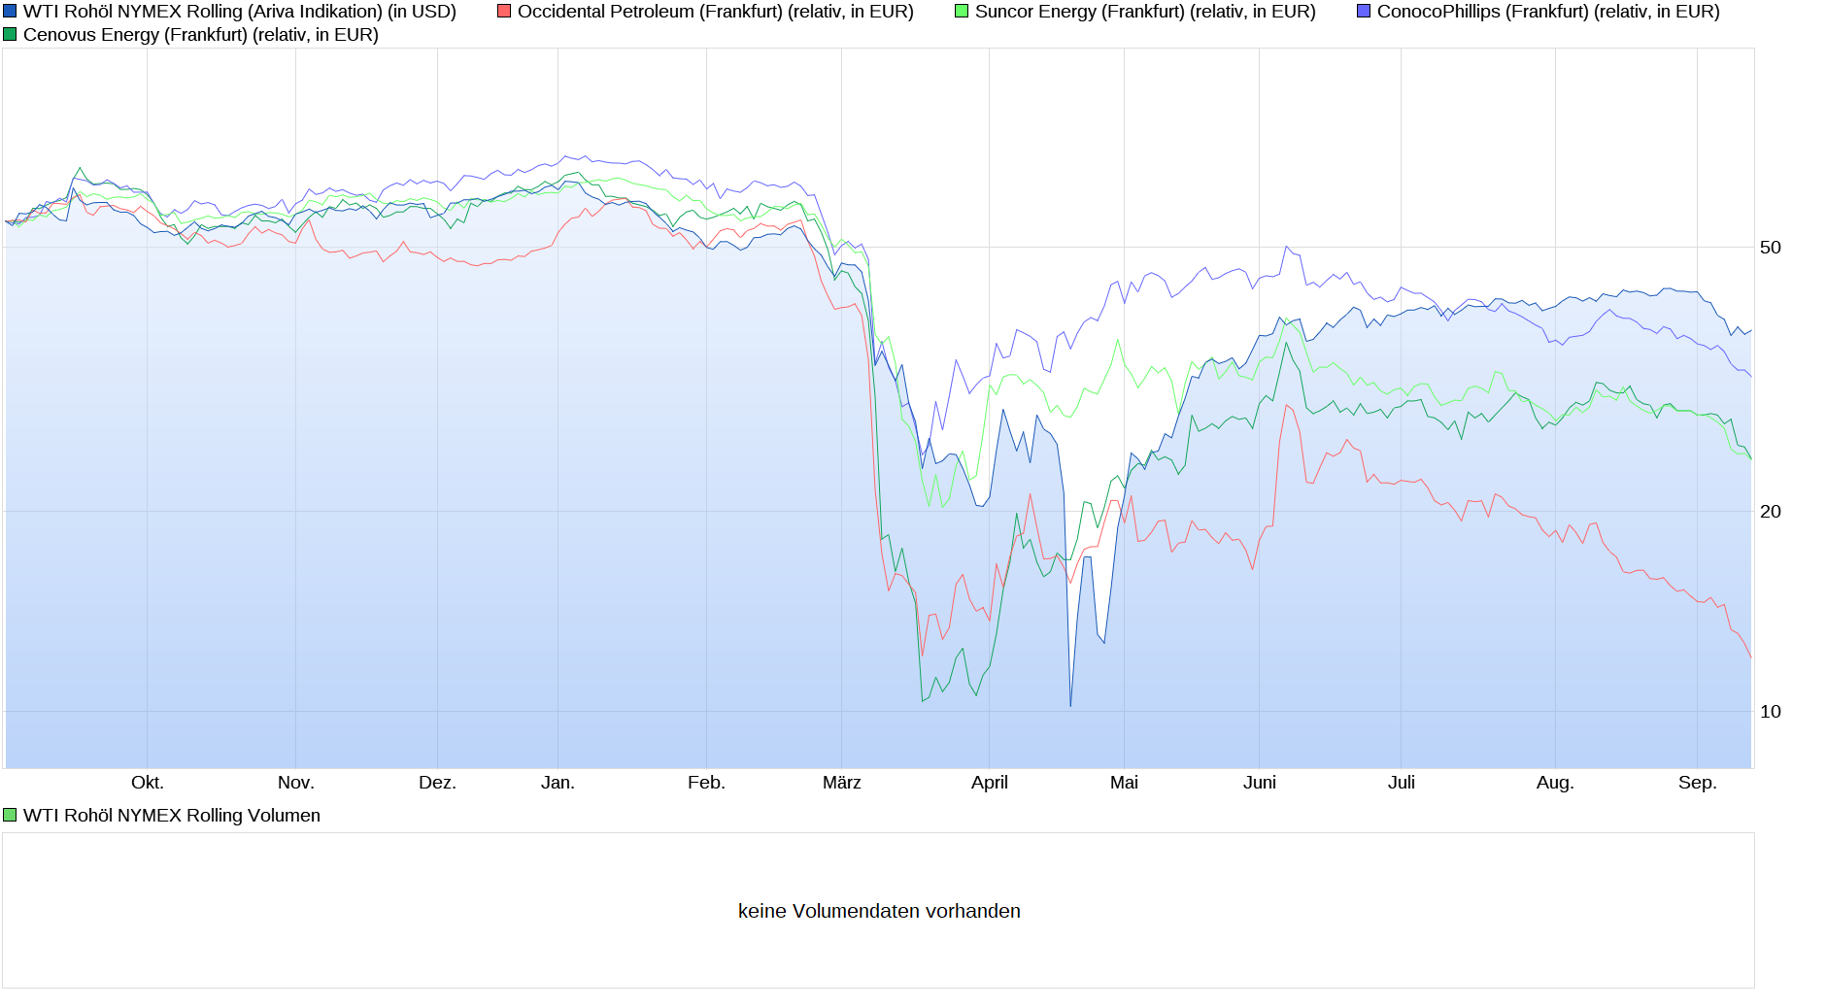Screen dimensions: 1826x1007
Task: Click the '20' price axis value
Action: tap(1771, 512)
